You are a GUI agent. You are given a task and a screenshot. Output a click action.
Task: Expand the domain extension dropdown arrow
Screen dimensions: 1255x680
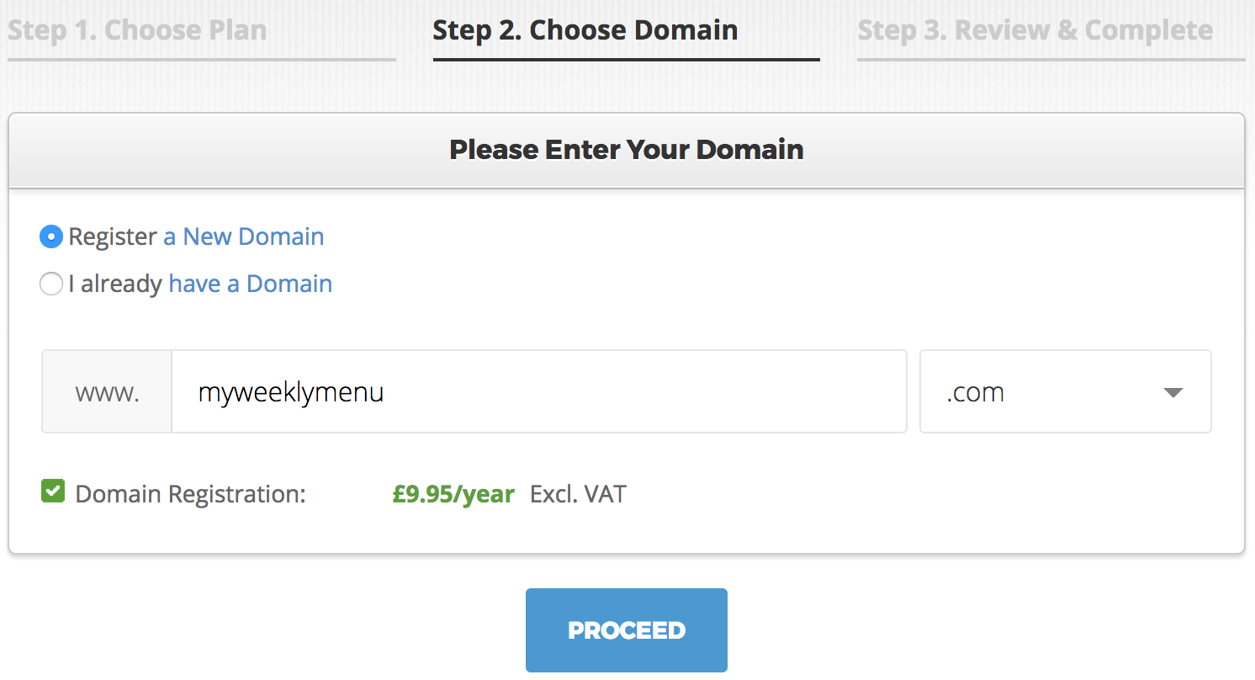pos(1173,393)
